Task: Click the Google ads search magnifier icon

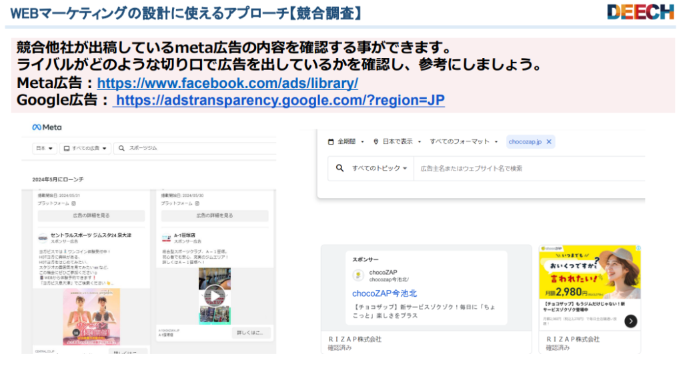Action: tap(339, 168)
